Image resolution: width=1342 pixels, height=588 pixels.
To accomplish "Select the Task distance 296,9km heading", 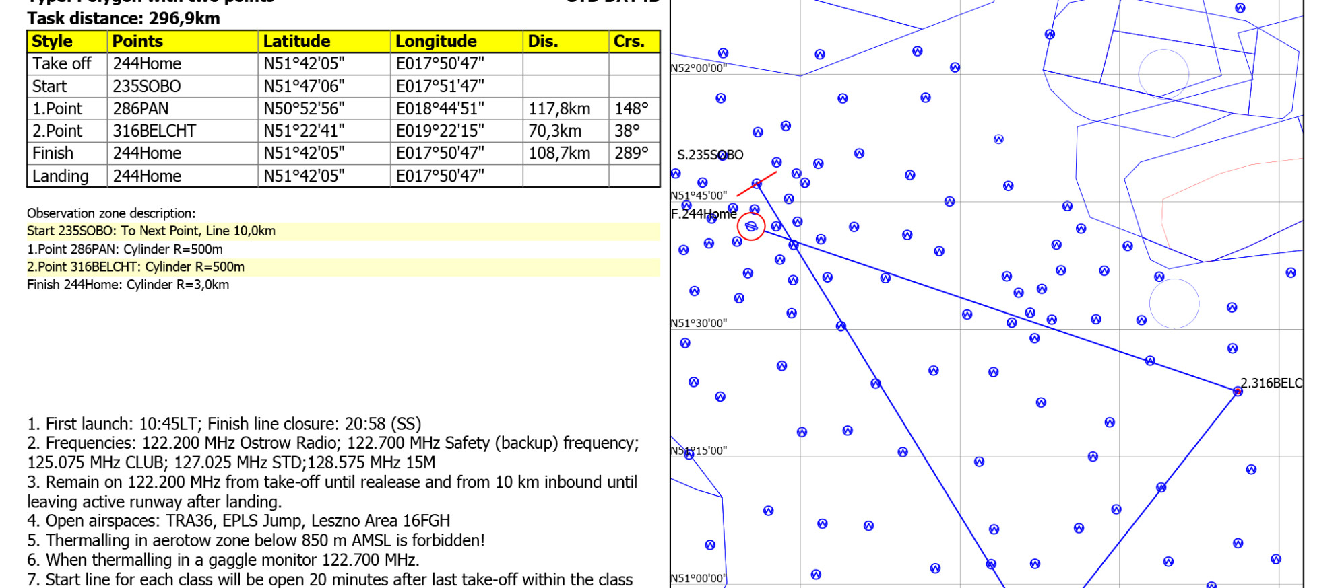I will point(123,18).
